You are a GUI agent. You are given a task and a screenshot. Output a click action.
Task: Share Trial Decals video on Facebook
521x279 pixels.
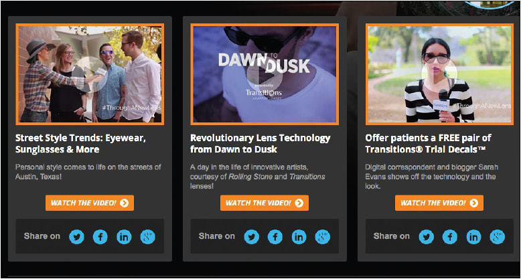point(450,237)
